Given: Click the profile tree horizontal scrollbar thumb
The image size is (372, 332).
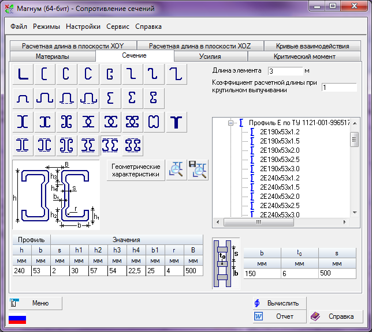Looking at the screenshot, I should click(x=258, y=222).
